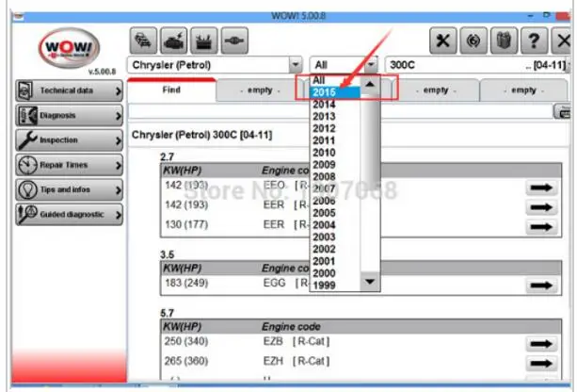Choose All in the year list
The height and width of the screenshot is (392, 577).
coord(335,80)
